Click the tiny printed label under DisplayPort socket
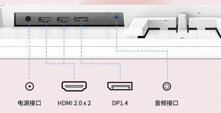This screenshot has height=113, width=221. point(86,28)
